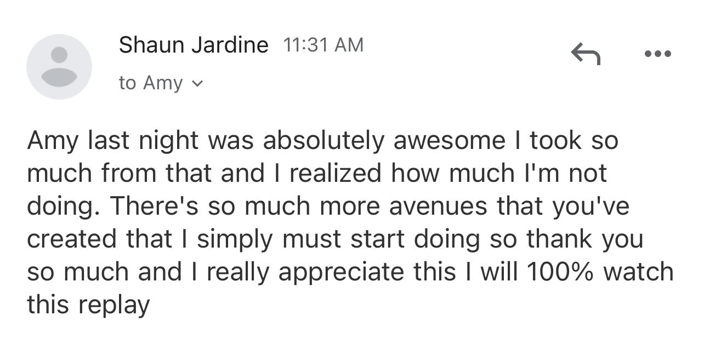Tap the word "awesome" in the message
The image size is (704, 350).
450,141
